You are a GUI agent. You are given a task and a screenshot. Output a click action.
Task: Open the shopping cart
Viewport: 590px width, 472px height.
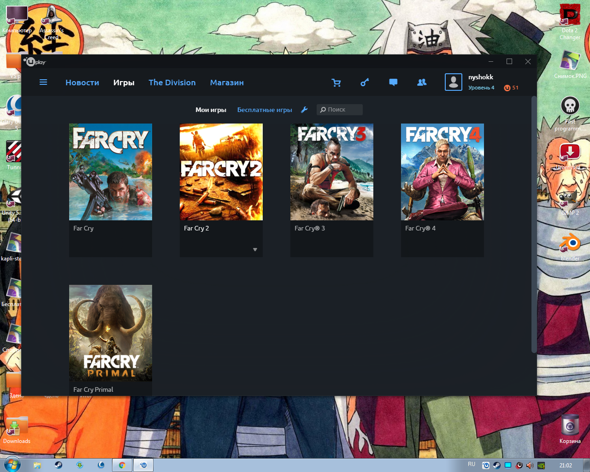click(x=336, y=83)
